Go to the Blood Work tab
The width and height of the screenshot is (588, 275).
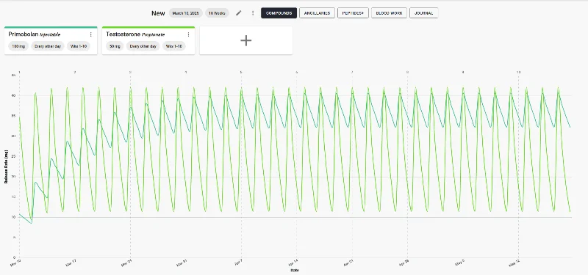point(389,13)
